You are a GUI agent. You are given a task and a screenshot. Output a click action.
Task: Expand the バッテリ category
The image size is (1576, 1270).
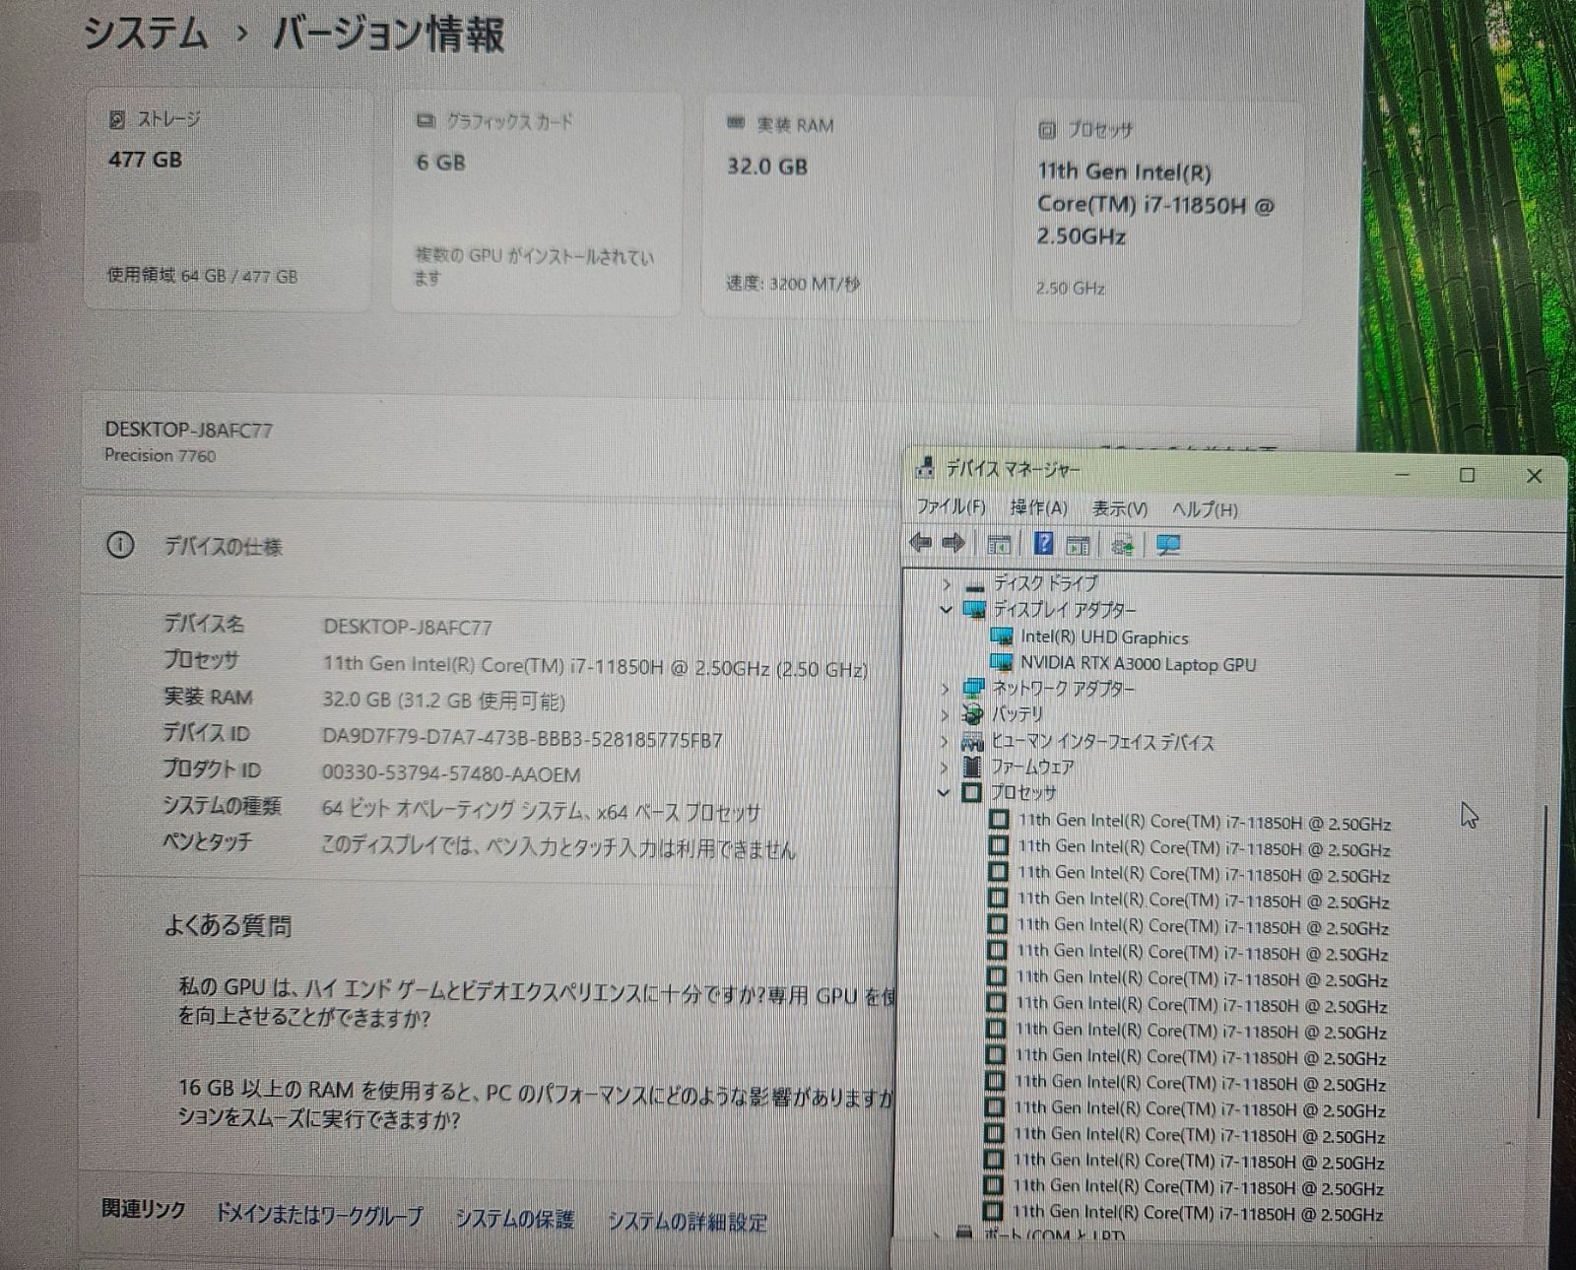(947, 715)
